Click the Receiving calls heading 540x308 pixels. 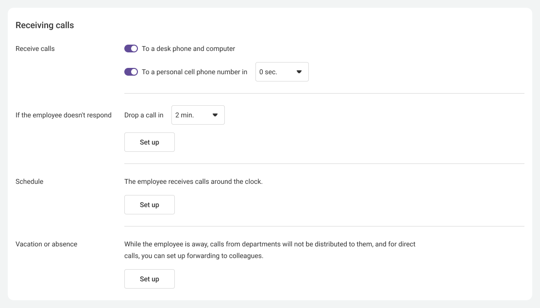tap(45, 25)
